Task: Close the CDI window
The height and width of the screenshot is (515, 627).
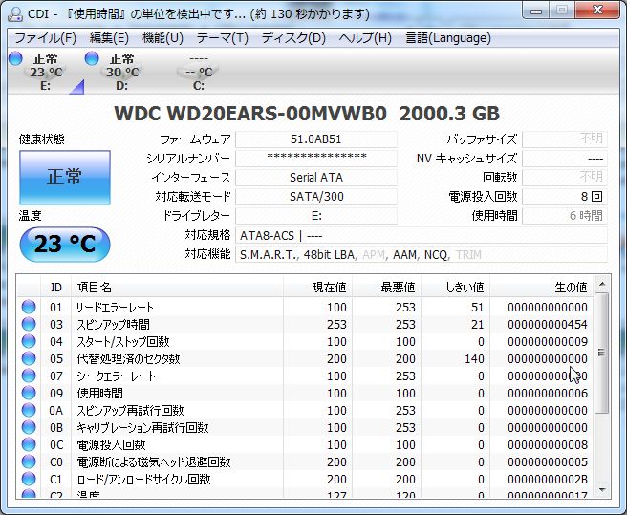Action: (x=597, y=11)
